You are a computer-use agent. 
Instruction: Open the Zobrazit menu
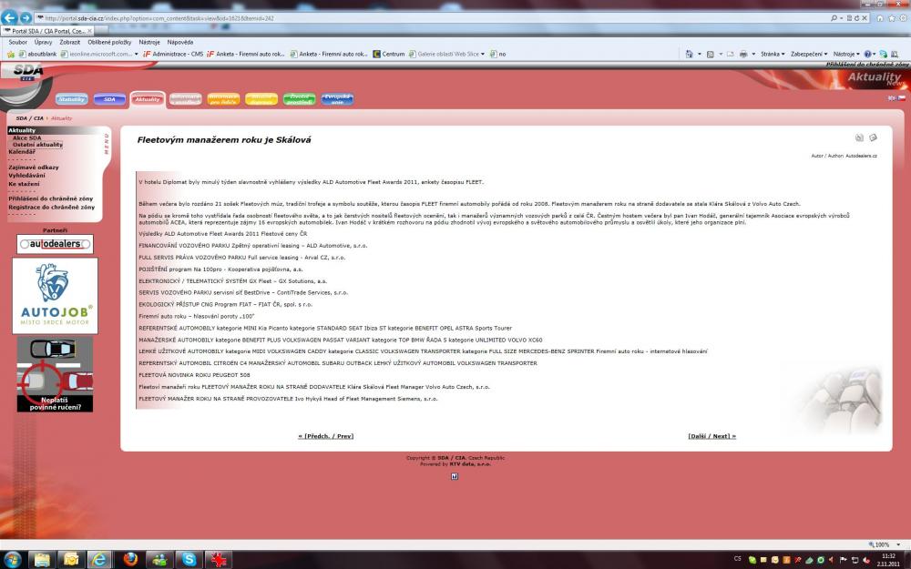point(70,42)
